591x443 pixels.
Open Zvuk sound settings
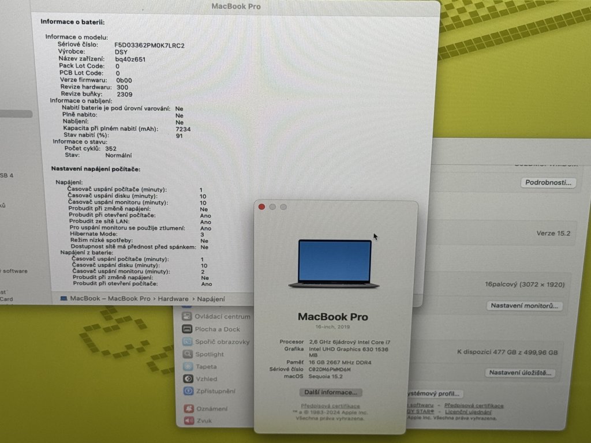point(198,421)
